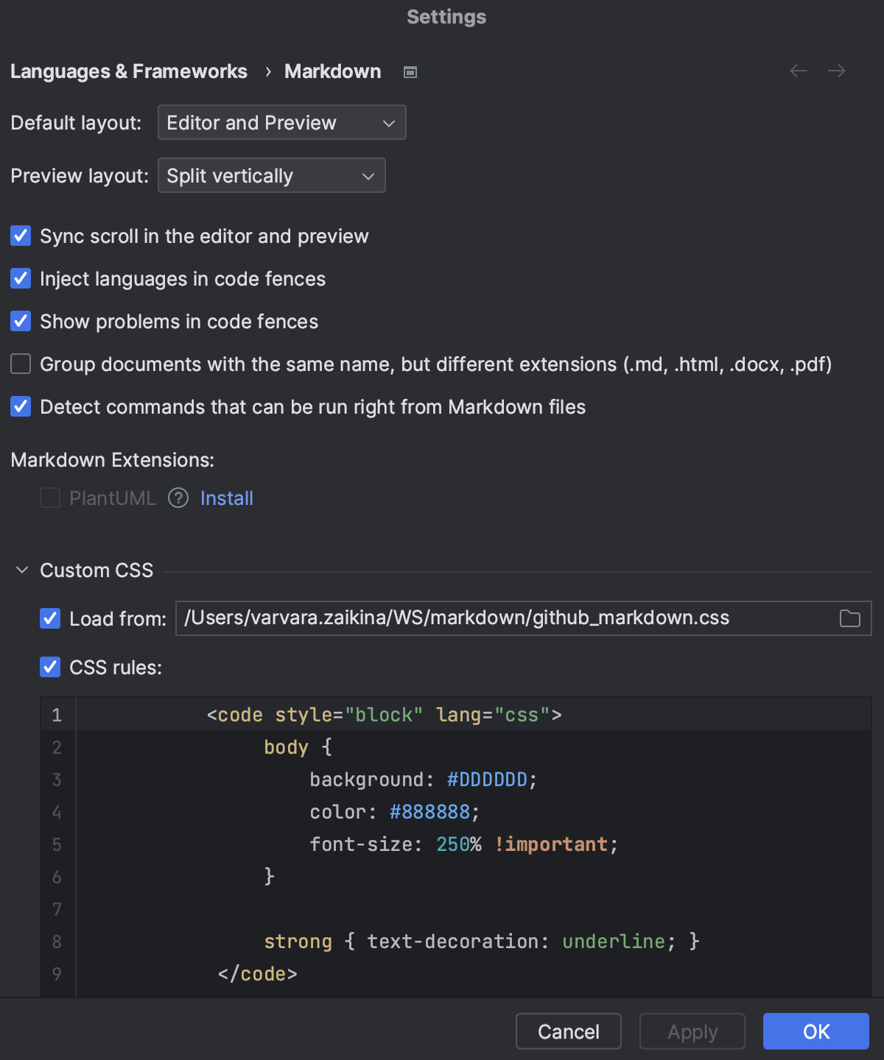This screenshot has height=1060, width=884.
Task: Collapse the Custom CSS section
Action: (21, 570)
